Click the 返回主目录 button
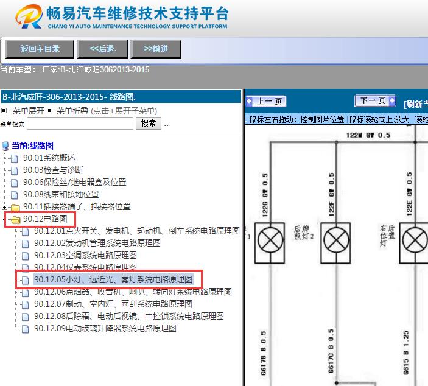 (40, 49)
